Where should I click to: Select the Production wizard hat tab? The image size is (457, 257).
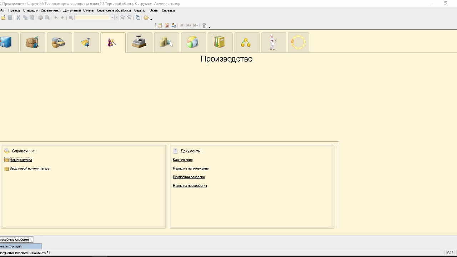(113, 42)
